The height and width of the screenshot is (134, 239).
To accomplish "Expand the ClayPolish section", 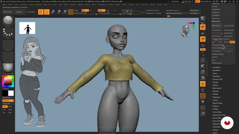I will [x=215, y=12].
